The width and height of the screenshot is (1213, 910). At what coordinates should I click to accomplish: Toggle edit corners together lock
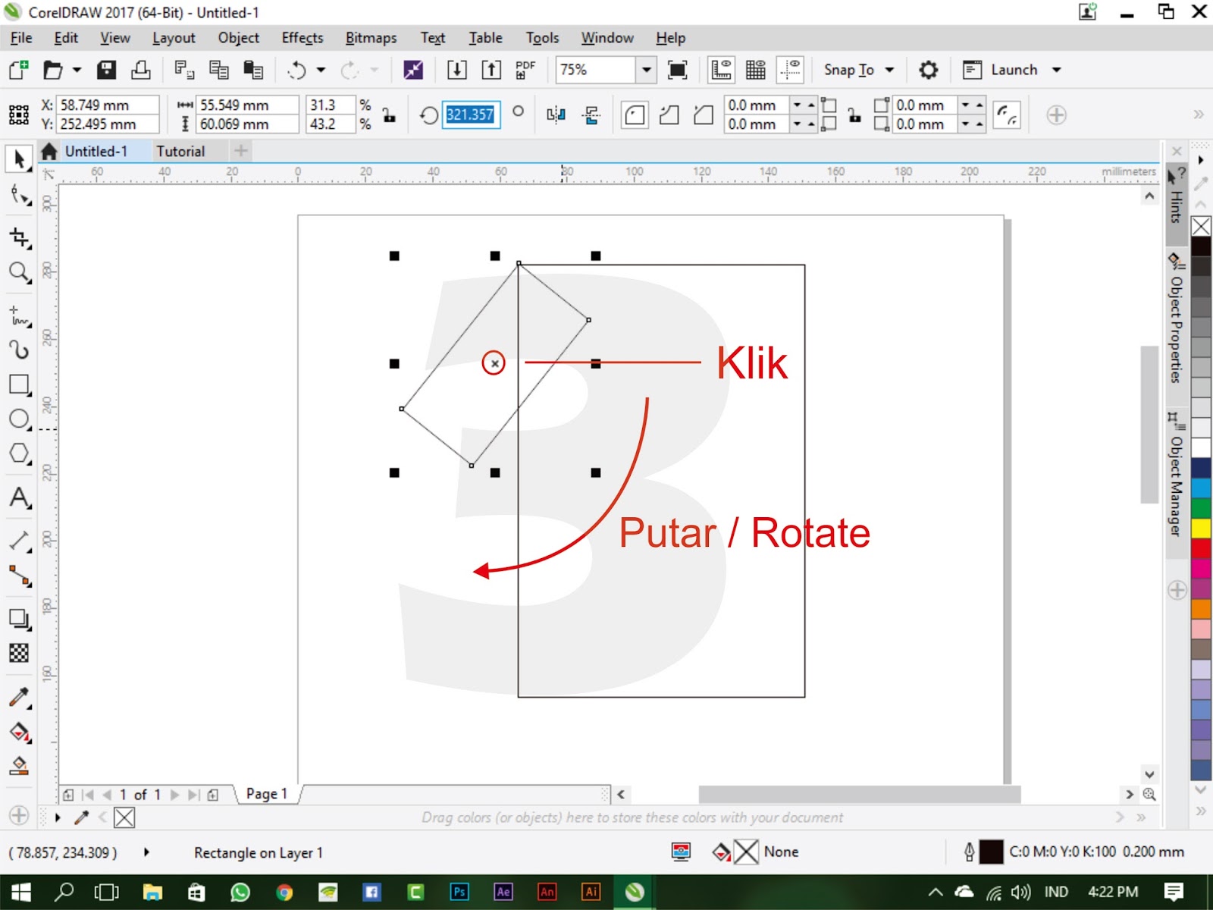pos(854,115)
